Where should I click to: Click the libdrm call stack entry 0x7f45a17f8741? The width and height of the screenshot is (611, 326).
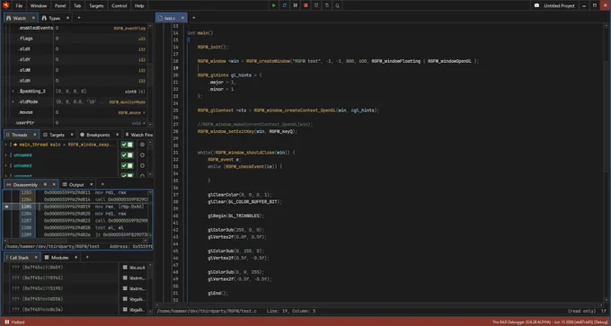[38, 278]
